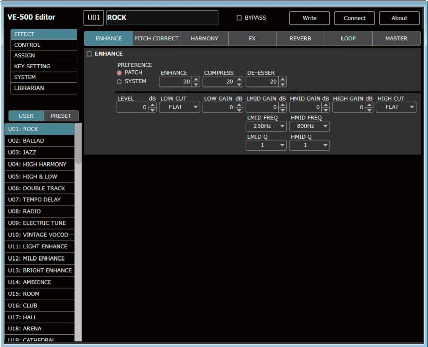Viewport: 428px width, 347px height.
Task: Click the Write button
Action: (309, 18)
